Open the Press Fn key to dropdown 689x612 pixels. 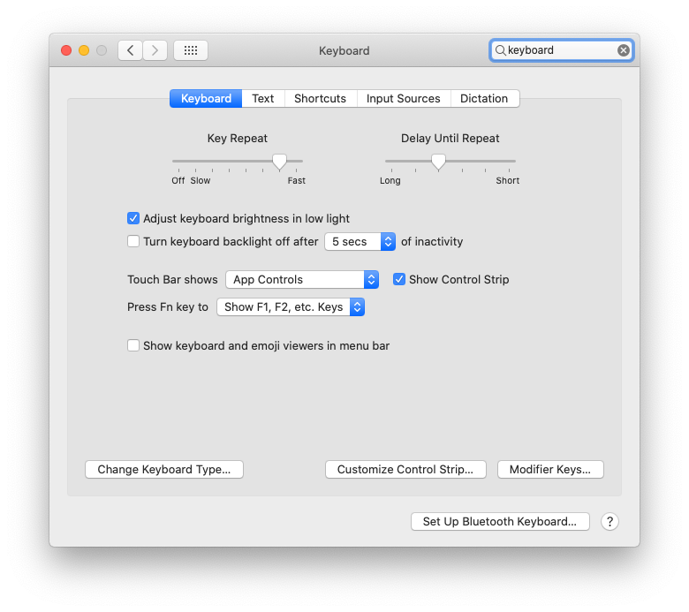(x=291, y=307)
